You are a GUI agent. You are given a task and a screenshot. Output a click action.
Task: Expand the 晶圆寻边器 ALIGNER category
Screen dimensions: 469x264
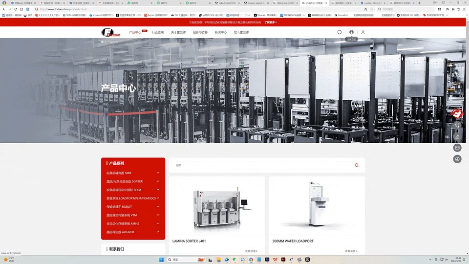coord(133,232)
